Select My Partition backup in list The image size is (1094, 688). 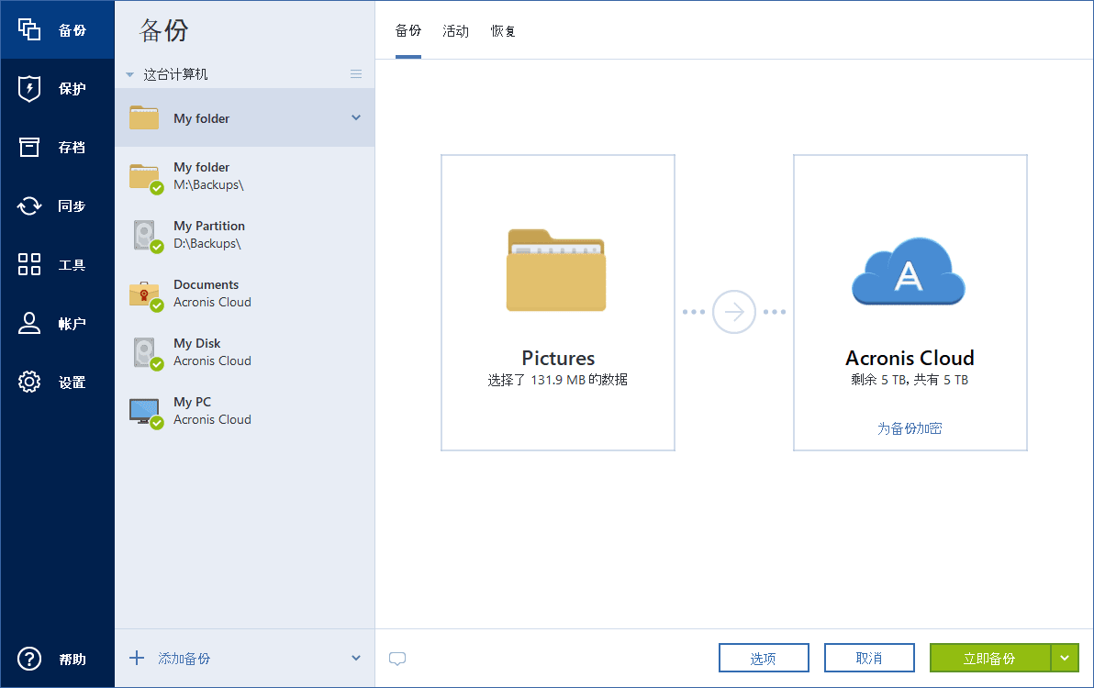[209, 235]
